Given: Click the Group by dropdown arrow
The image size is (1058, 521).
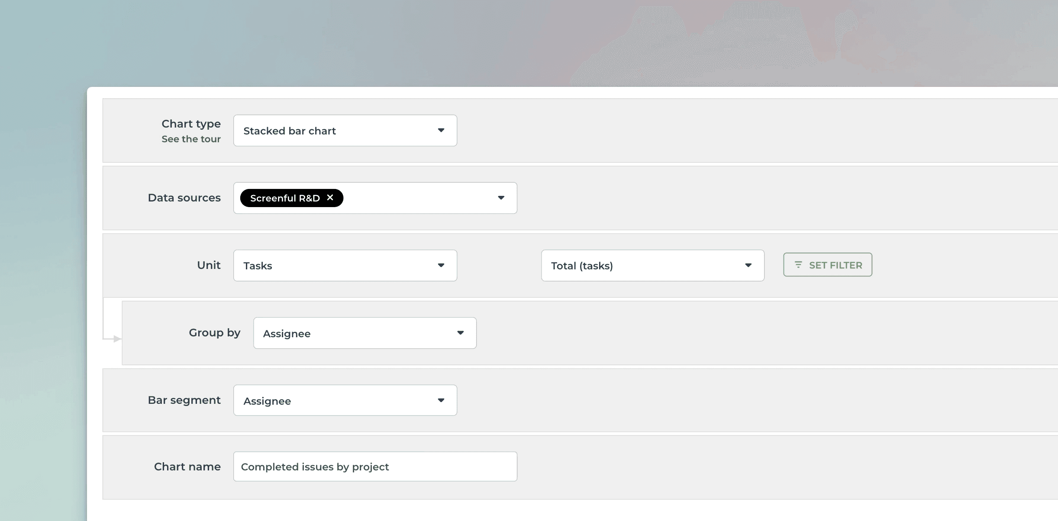Looking at the screenshot, I should coord(460,332).
